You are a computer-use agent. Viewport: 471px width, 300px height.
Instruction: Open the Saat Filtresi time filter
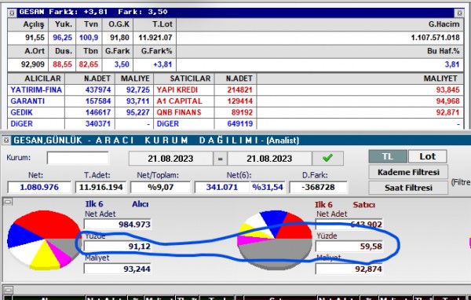pyautogui.click(x=408, y=188)
